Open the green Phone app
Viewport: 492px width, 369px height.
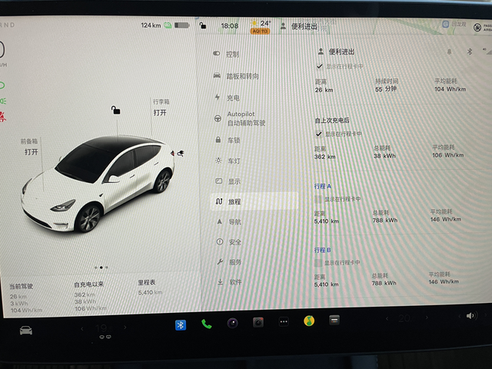(x=206, y=324)
